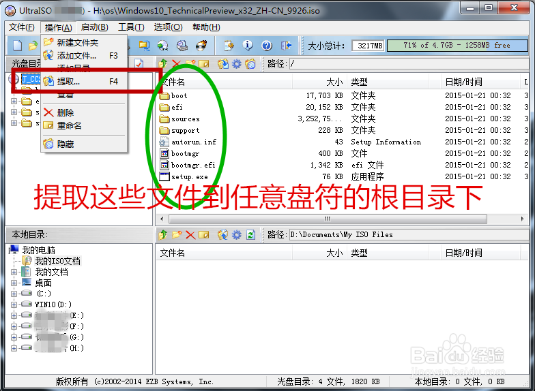
Task: Sort ISO list by 大小 column header
Action: click(319, 82)
